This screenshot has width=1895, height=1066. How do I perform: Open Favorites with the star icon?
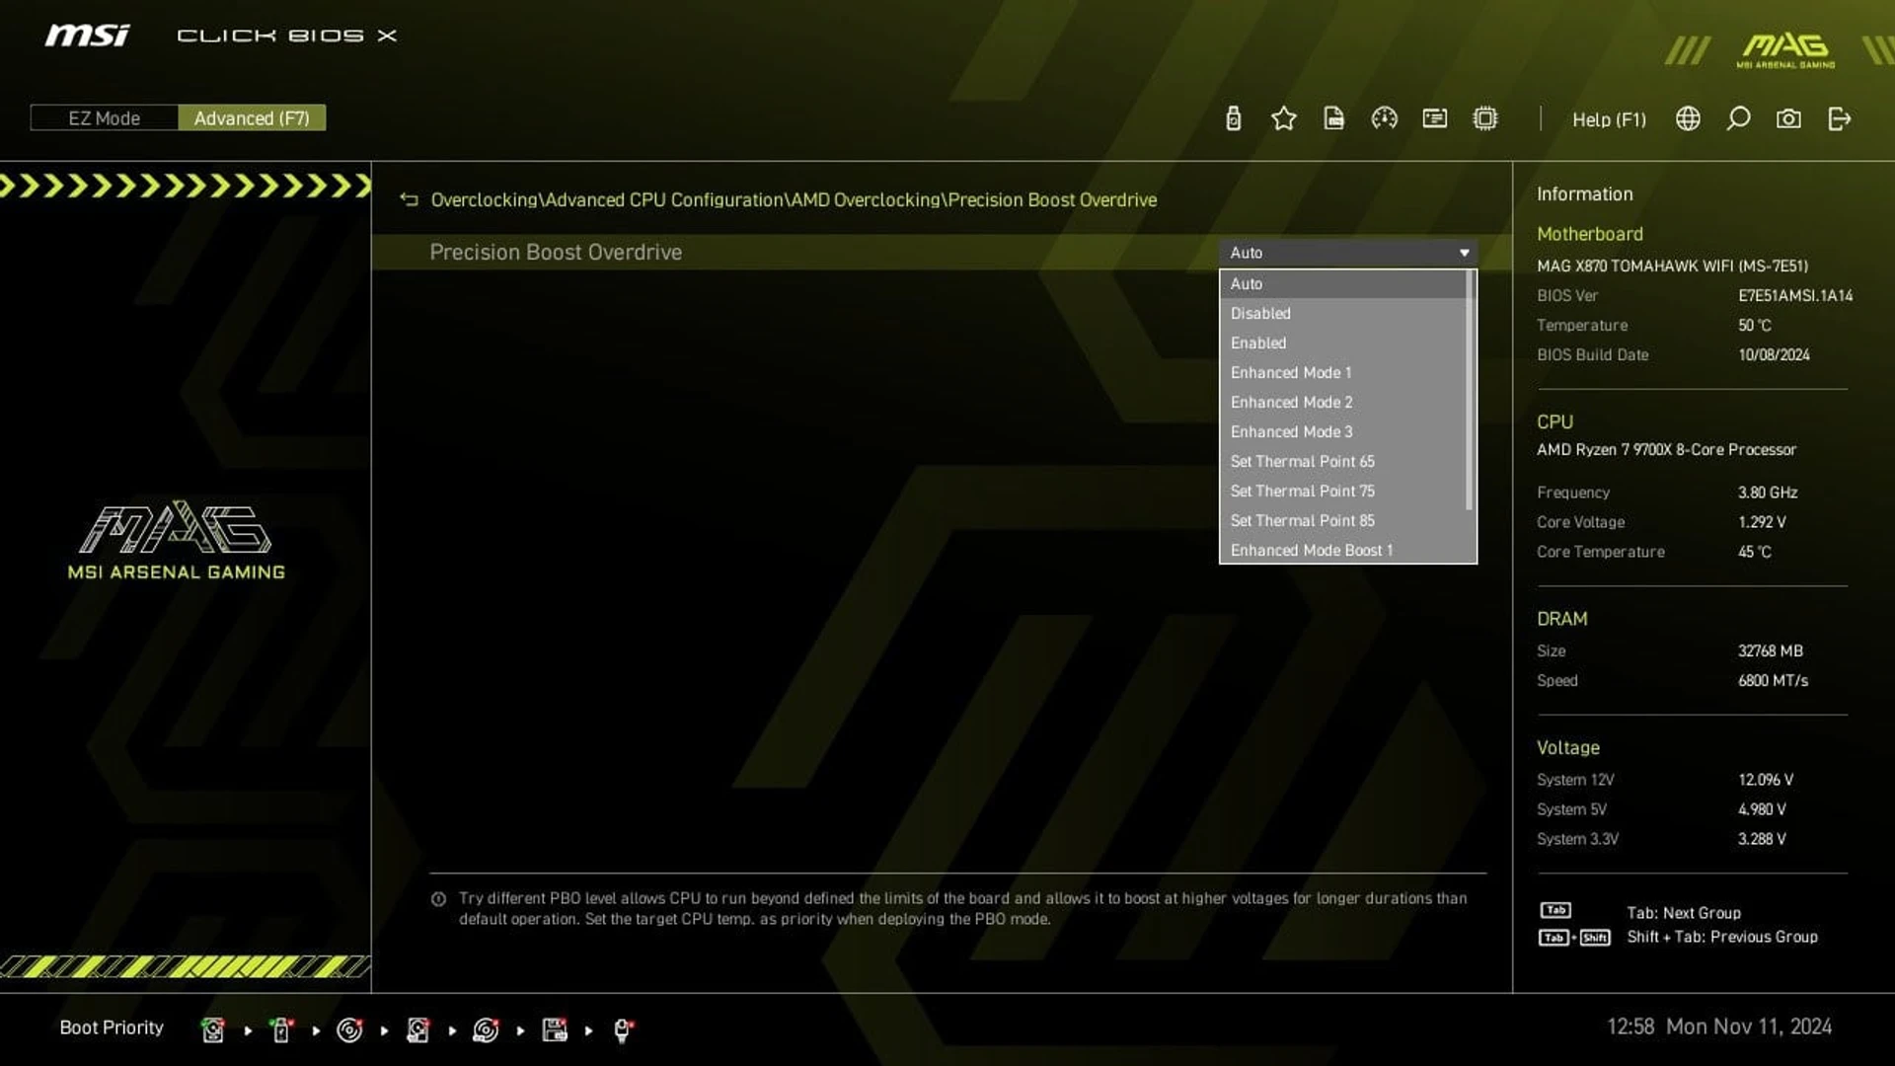coord(1283,118)
